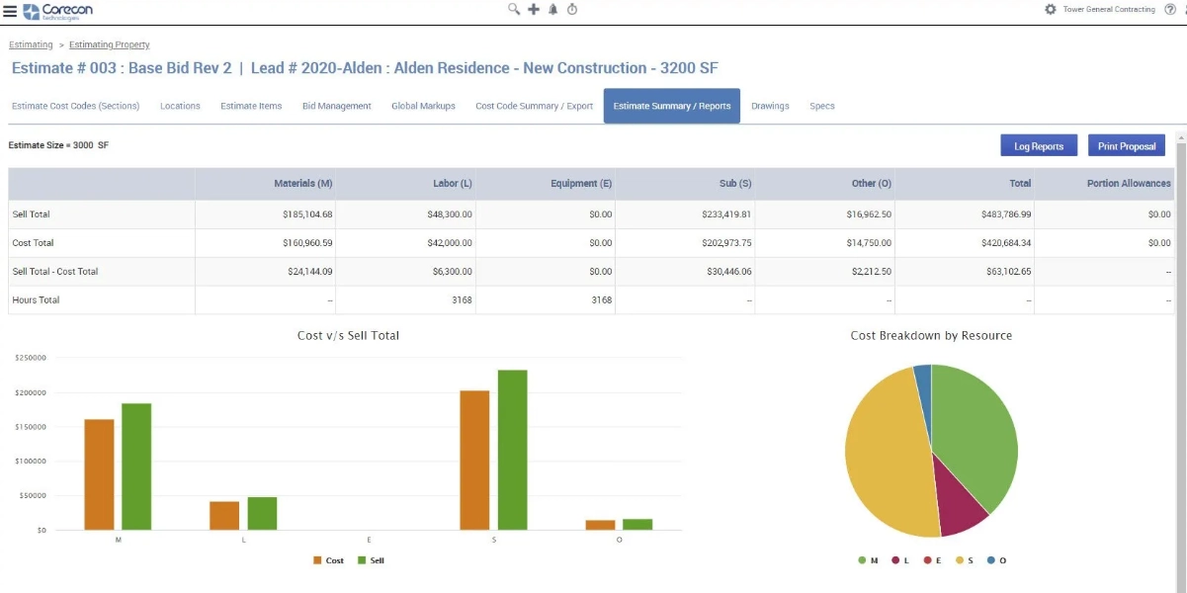The image size is (1187, 593).
Task: Open notifications via the bell icon
Action: click(x=553, y=10)
